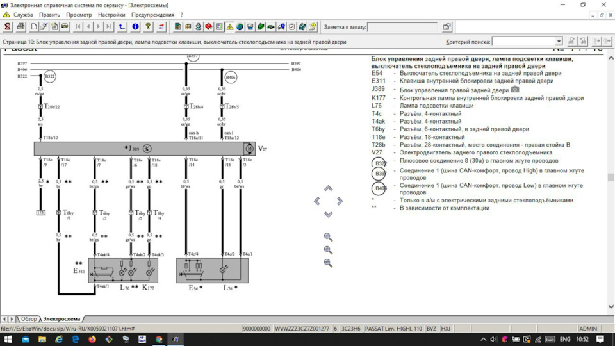Open the Править menu
This screenshot has width=615, height=346.
click(x=49, y=15)
